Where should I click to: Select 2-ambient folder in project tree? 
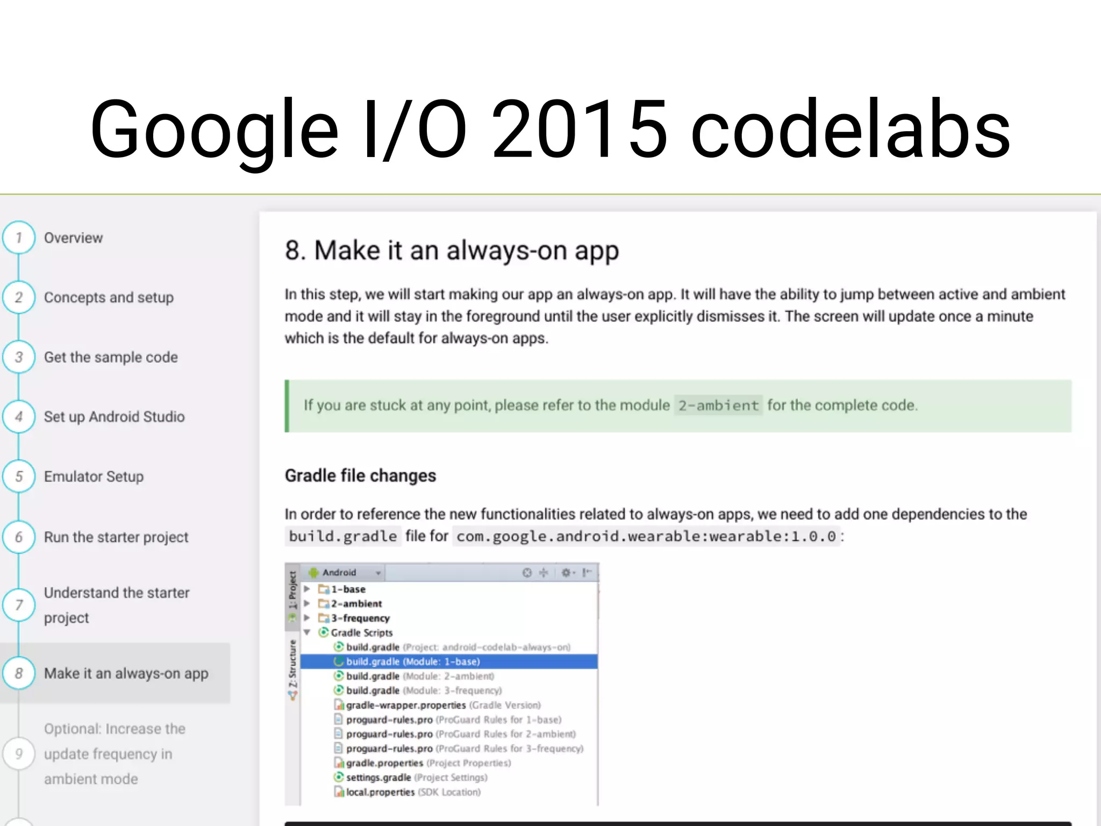click(351, 603)
